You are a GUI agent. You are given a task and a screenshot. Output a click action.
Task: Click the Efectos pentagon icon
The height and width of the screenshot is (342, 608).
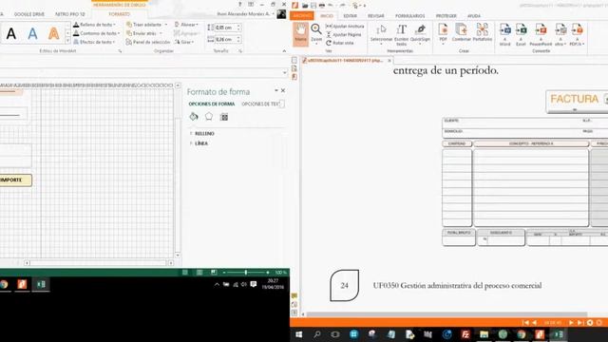point(209,116)
